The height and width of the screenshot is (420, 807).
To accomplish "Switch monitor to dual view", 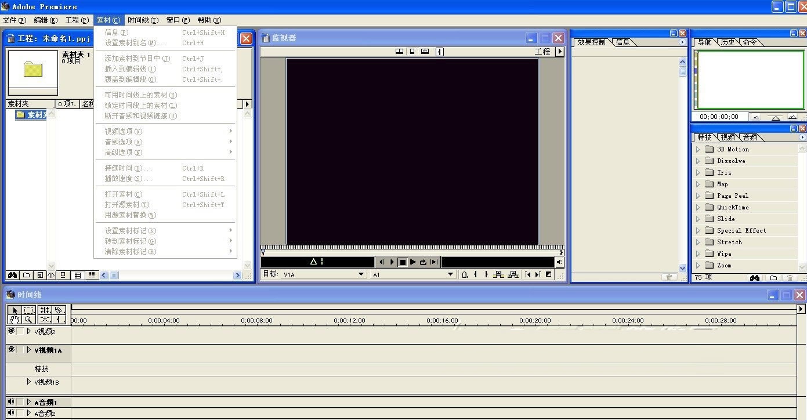I will (399, 52).
